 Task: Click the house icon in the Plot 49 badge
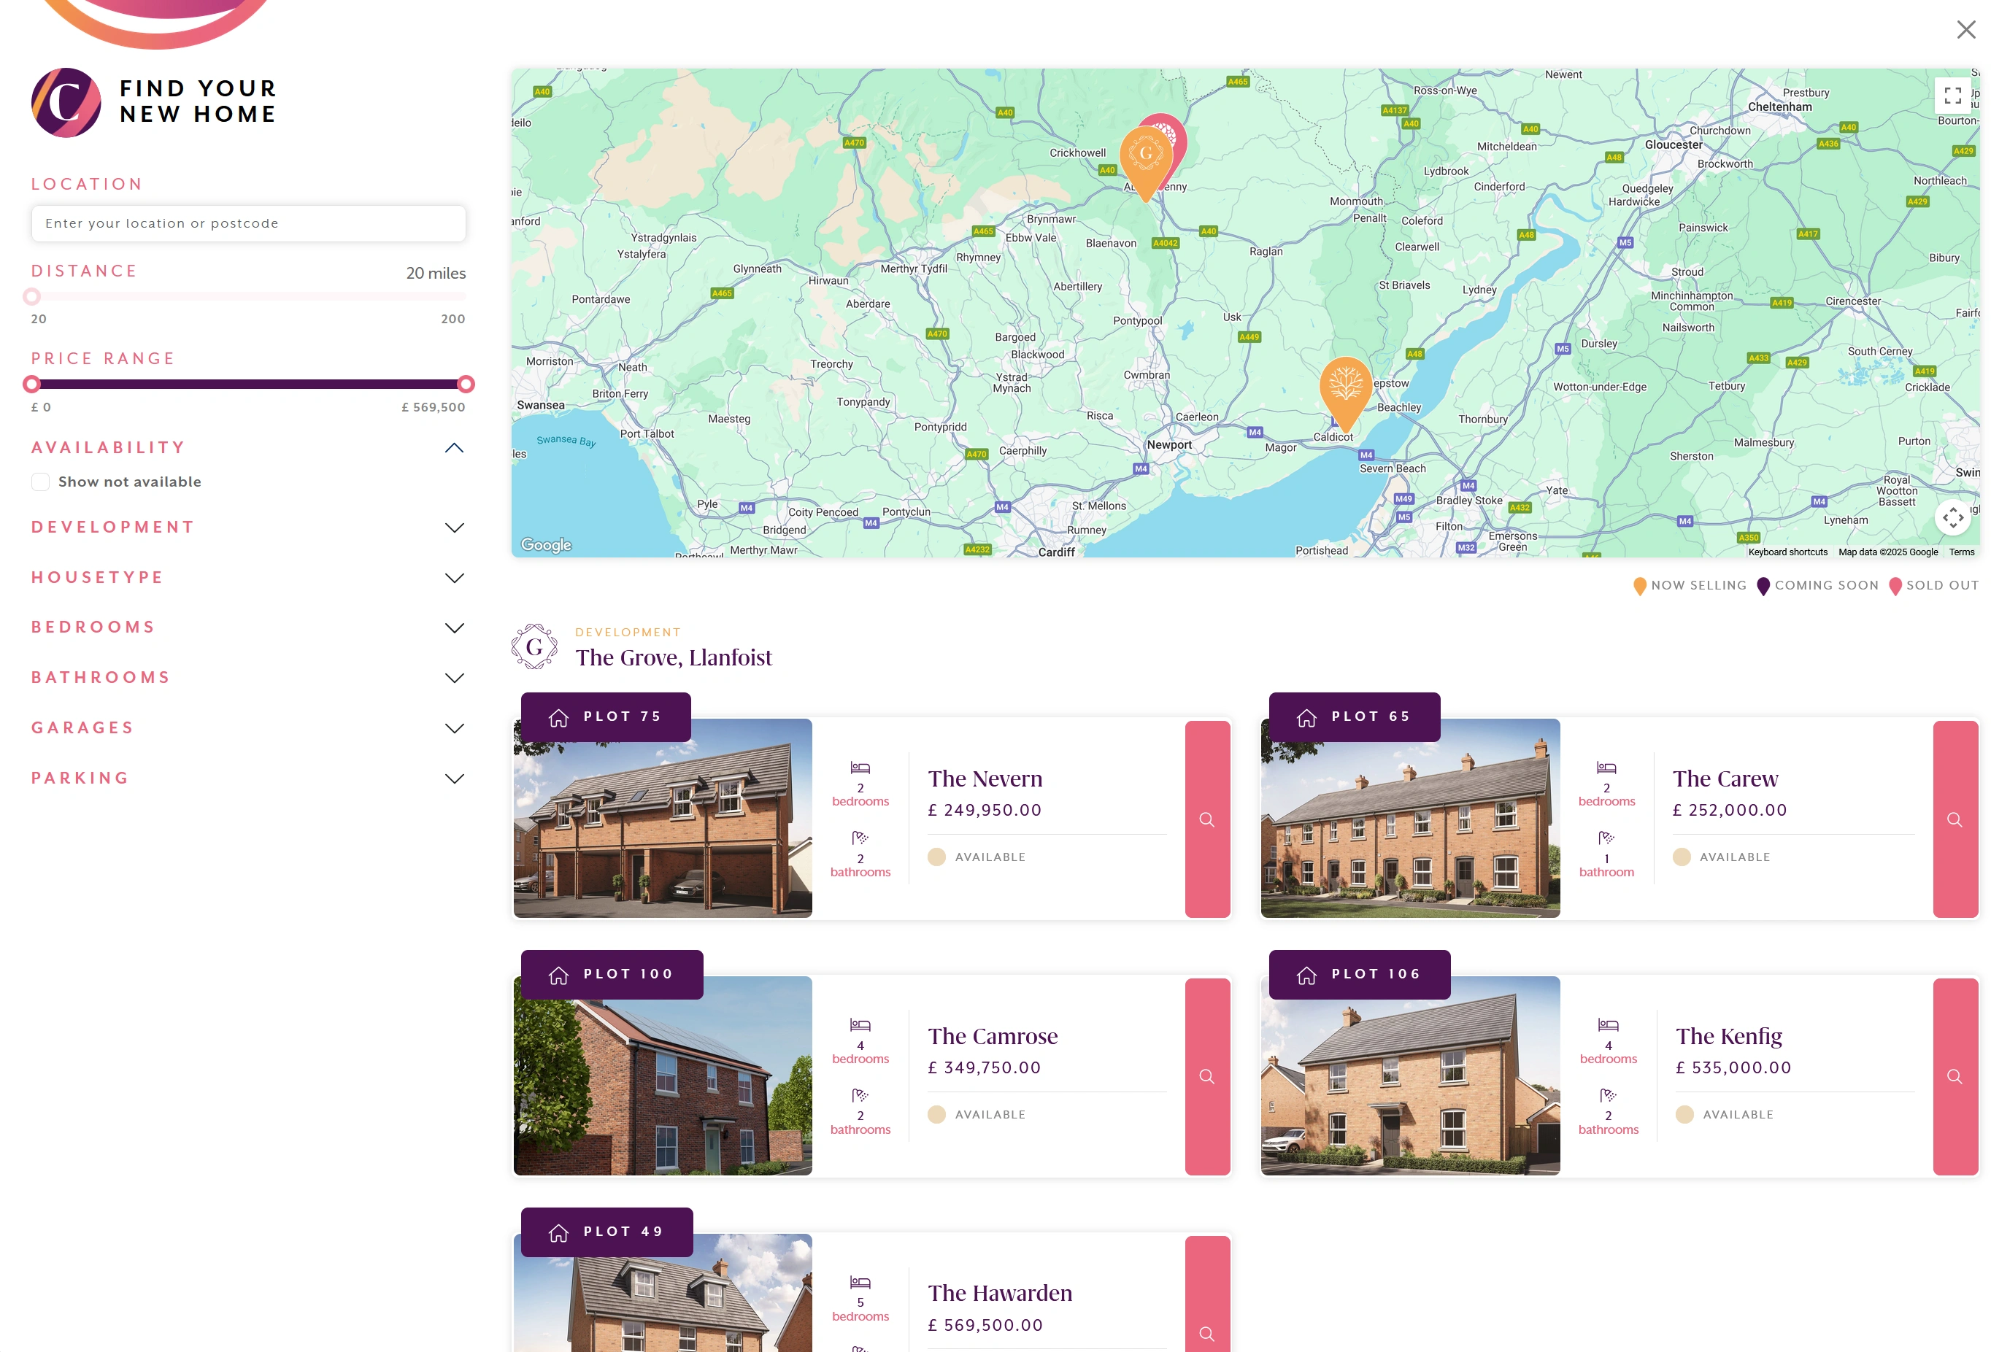click(557, 1232)
